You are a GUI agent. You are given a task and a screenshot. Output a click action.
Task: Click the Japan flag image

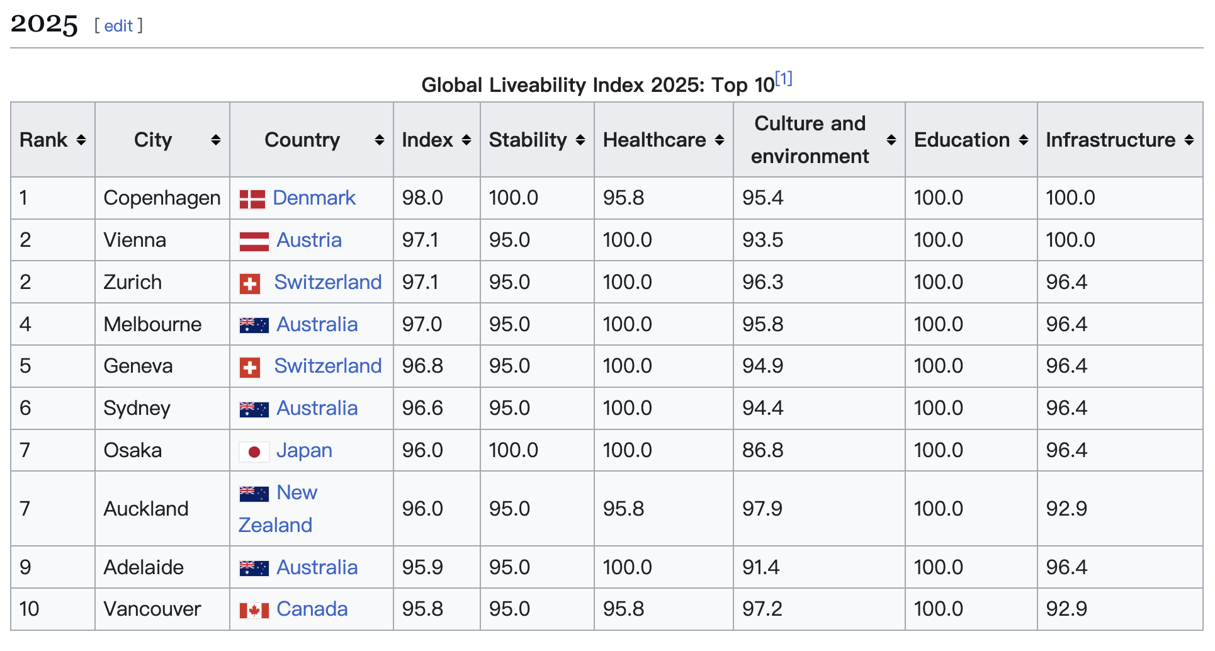tap(254, 451)
